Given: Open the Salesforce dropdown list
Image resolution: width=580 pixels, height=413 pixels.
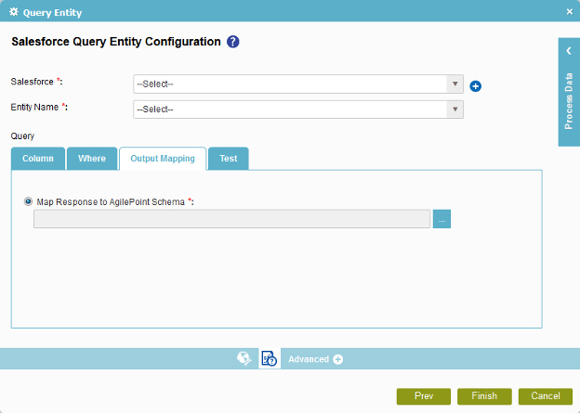Looking at the screenshot, I should pyautogui.click(x=298, y=84).
